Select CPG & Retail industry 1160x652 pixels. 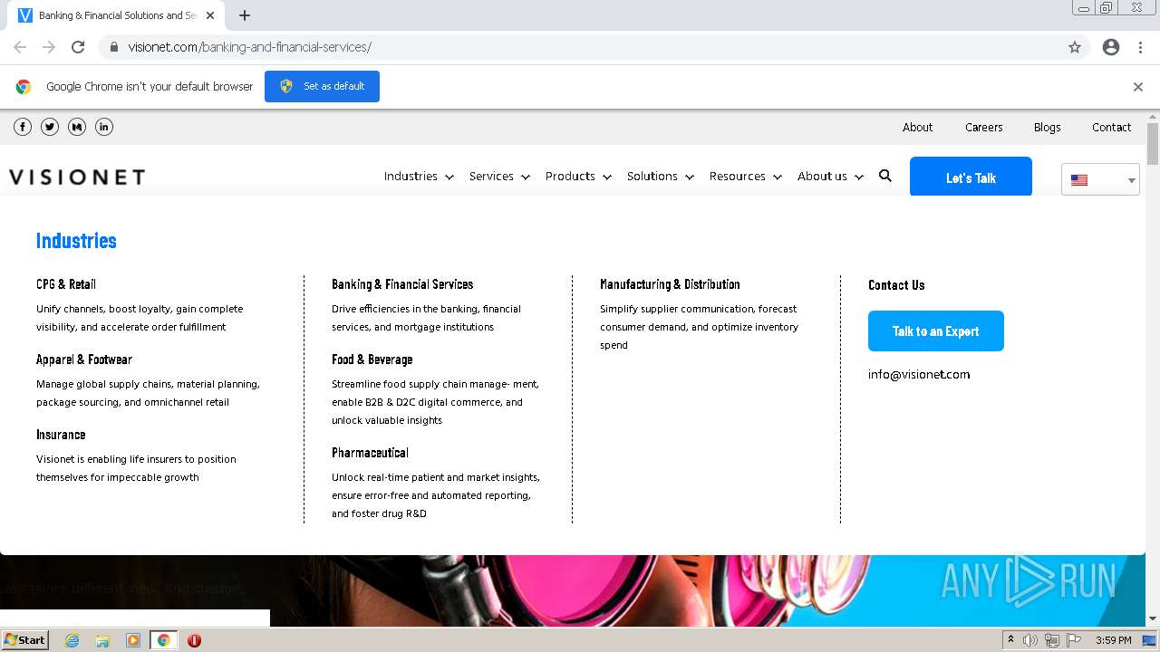66,284
